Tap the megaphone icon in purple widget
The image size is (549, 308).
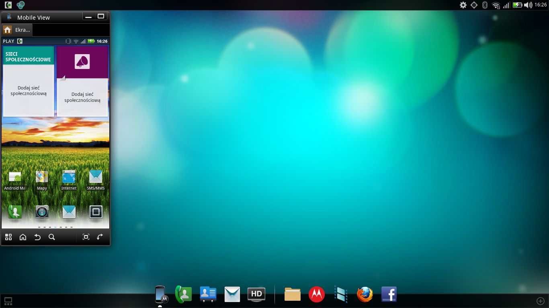pos(82,62)
